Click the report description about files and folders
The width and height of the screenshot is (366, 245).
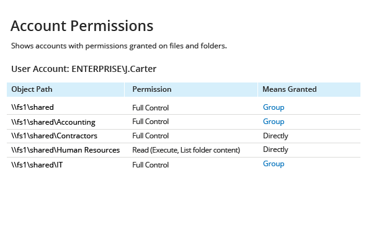(x=119, y=46)
